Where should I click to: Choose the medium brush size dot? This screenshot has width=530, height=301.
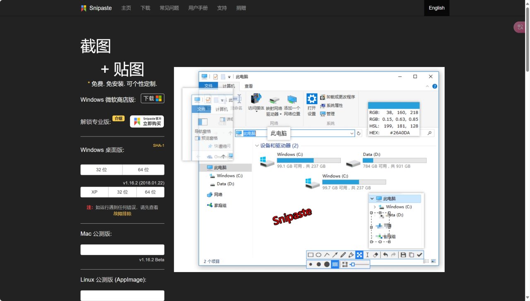point(319,264)
